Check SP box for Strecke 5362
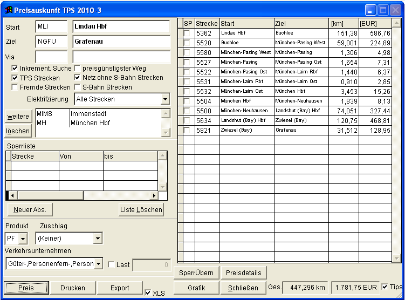 pos(187,33)
